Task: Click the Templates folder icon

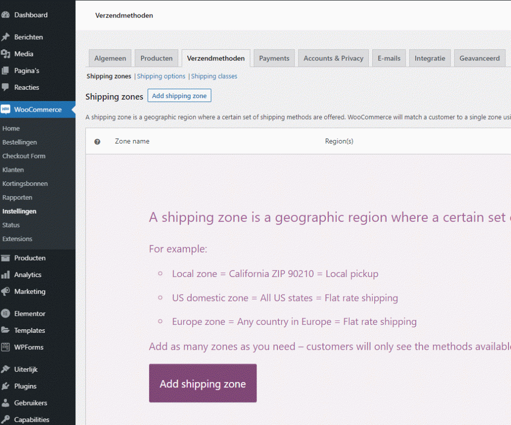Action: point(5,330)
